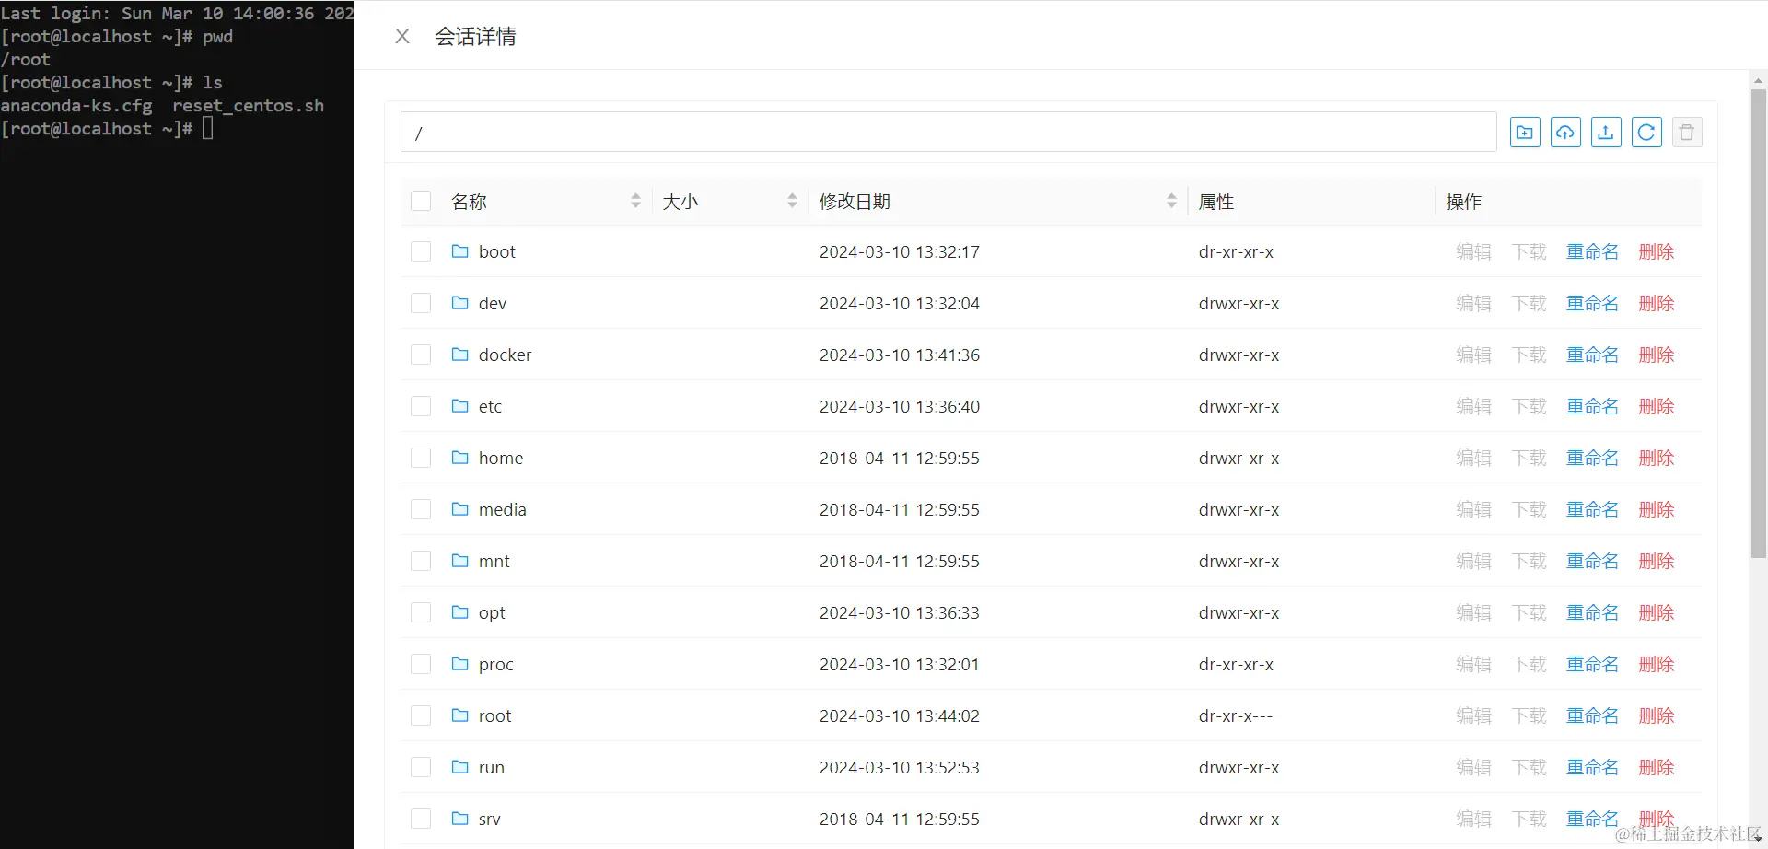
Task: Tick the checkbox next to home
Action: pyautogui.click(x=421, y=458)
